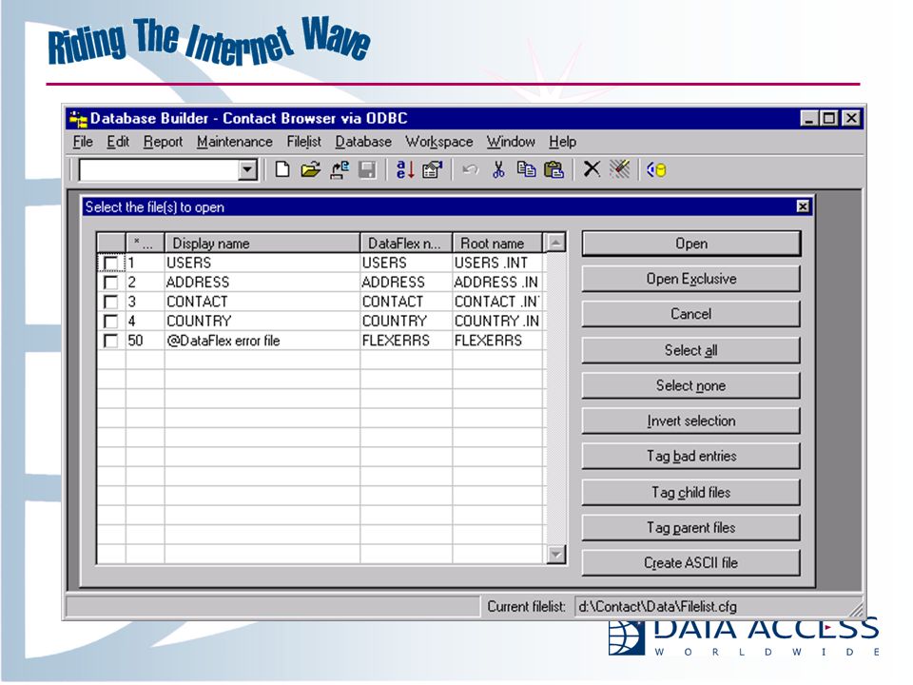Maximize the Database Builder window

[828, 118]
